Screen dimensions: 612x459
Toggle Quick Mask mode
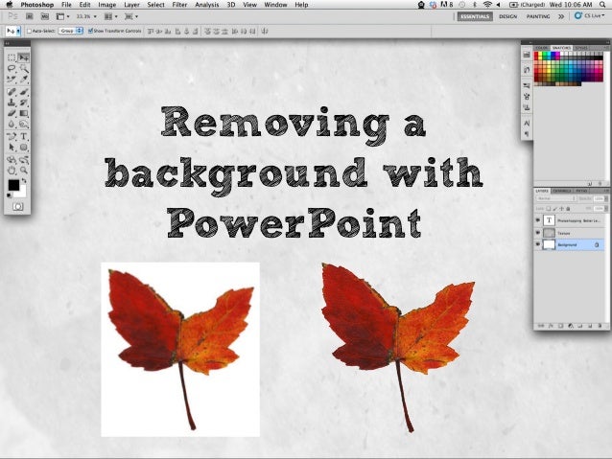click(18, 206)
